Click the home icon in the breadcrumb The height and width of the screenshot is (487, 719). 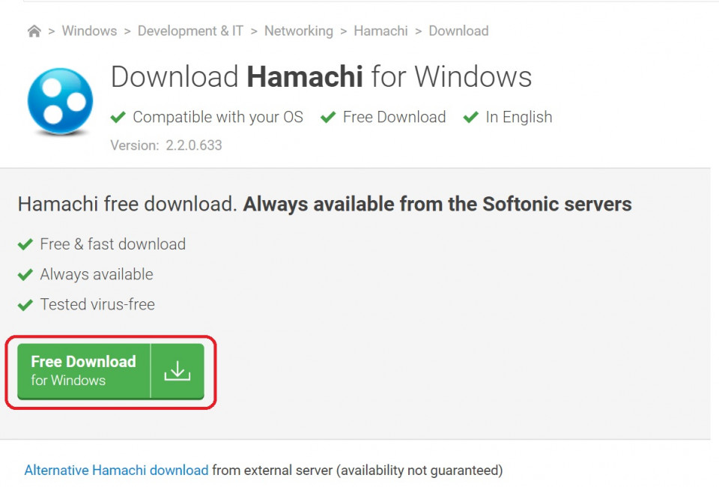34,31
